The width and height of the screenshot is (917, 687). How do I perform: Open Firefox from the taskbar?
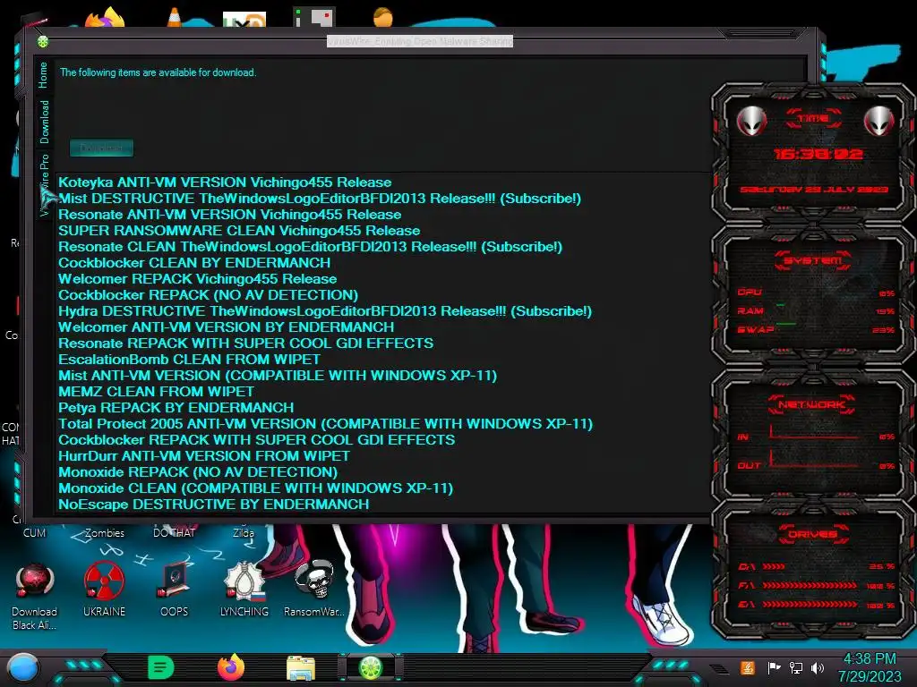coord(231,667)
